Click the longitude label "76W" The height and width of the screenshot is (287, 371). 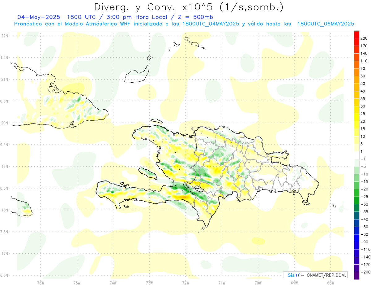41,283
